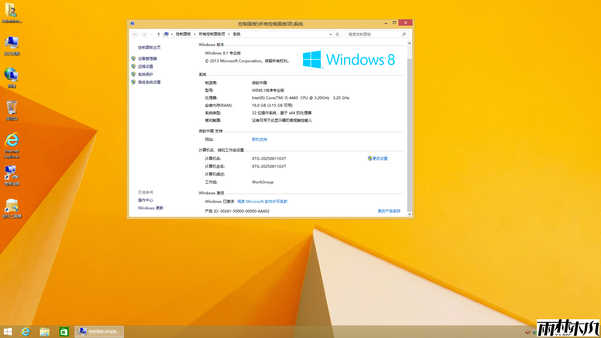Click 更改产品密钥 link

click(389, 211)
